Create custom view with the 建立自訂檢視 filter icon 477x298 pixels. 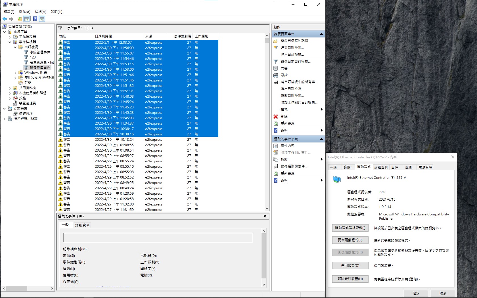click(276, 48)
